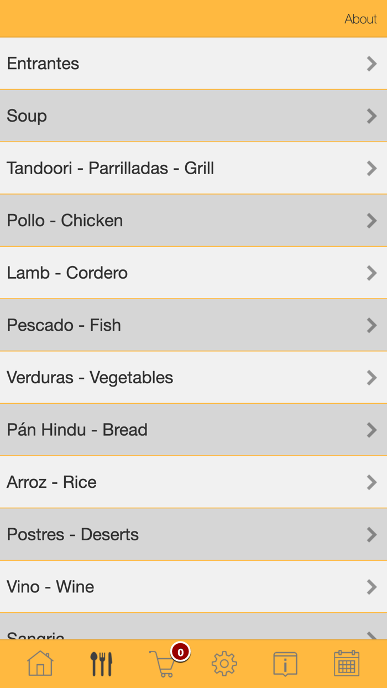Tap the settings gear icon
This screenshot has width=387, height=688.
point(223,663)
